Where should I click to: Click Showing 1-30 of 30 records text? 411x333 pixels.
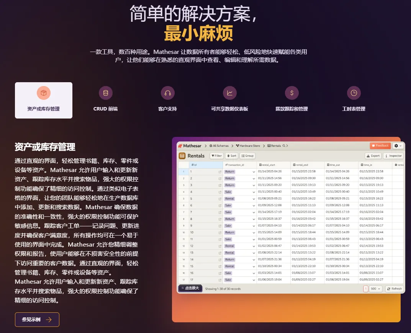(223, 289)
